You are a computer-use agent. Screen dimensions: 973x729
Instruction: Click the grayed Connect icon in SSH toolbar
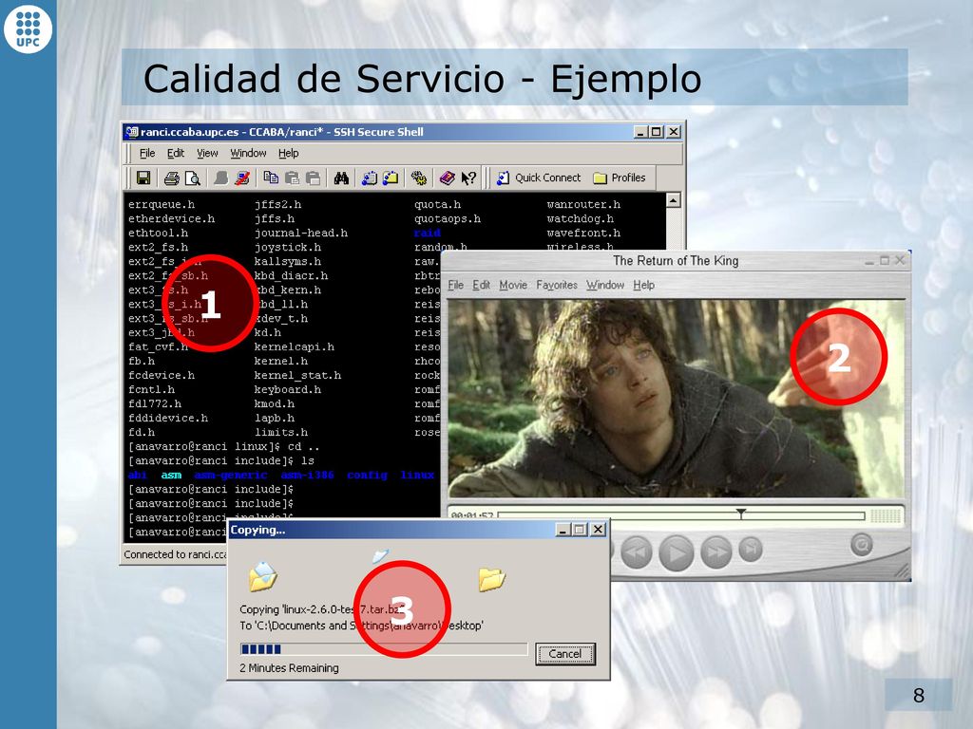pyautogui.click(x=220, y=178)
